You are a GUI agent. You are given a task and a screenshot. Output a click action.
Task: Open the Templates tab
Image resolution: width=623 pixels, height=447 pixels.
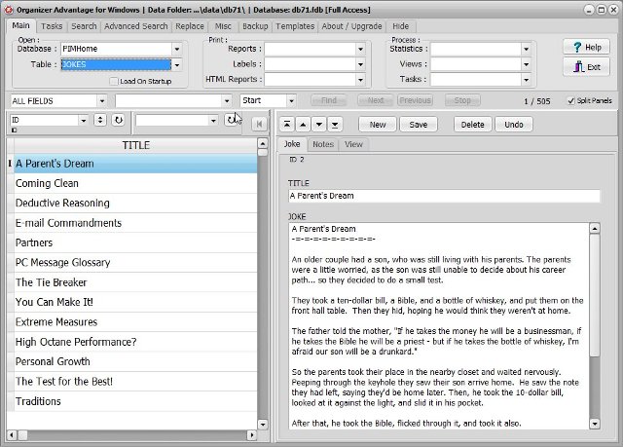coord(295,26)
